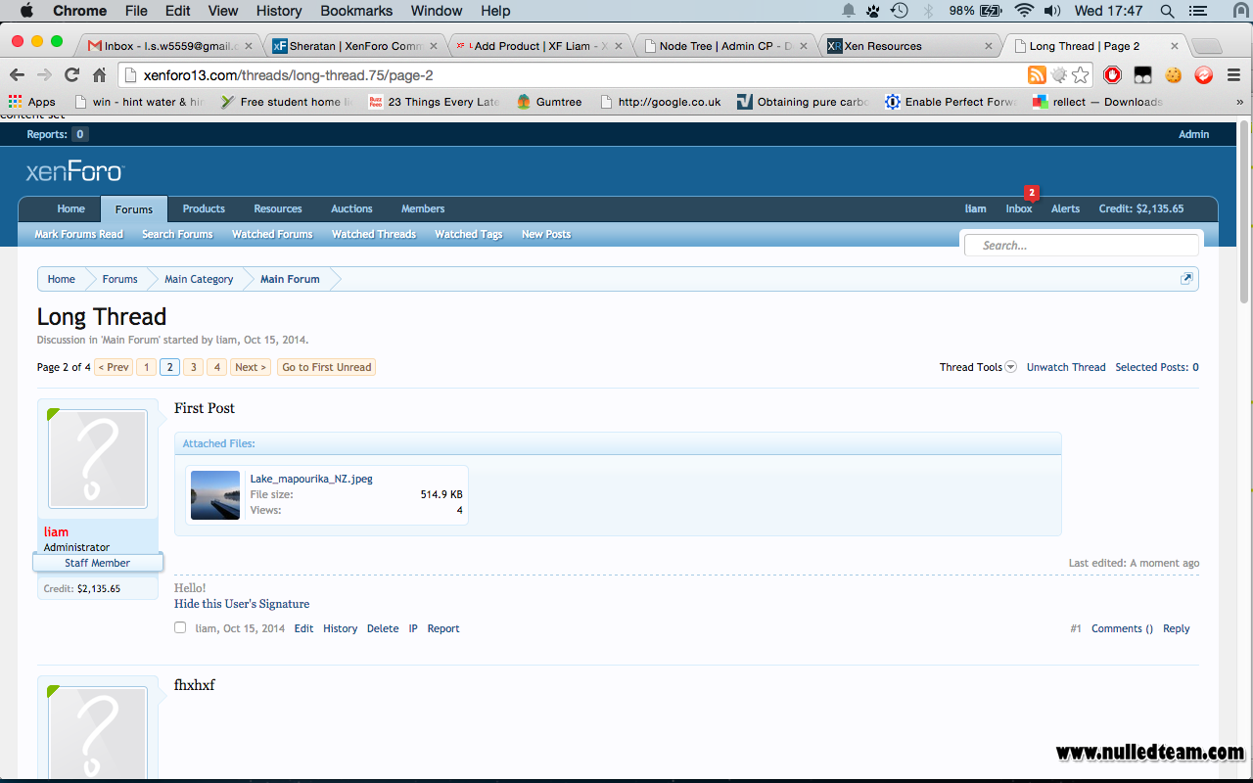Click the Watched Threads sublink

click(374, 234)
